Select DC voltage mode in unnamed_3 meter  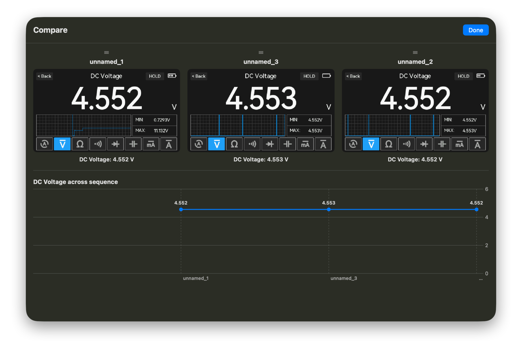point(216,144)
